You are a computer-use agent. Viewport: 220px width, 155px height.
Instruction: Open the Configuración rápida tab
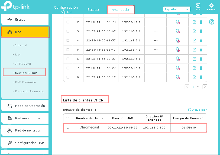[x=66, y=9]
